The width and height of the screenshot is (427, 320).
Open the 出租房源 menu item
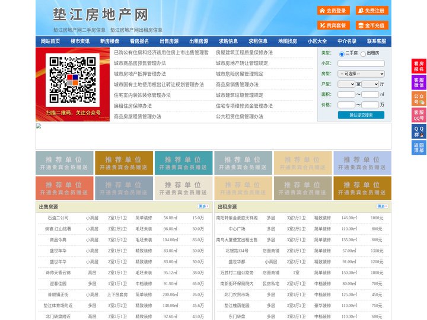199,41
